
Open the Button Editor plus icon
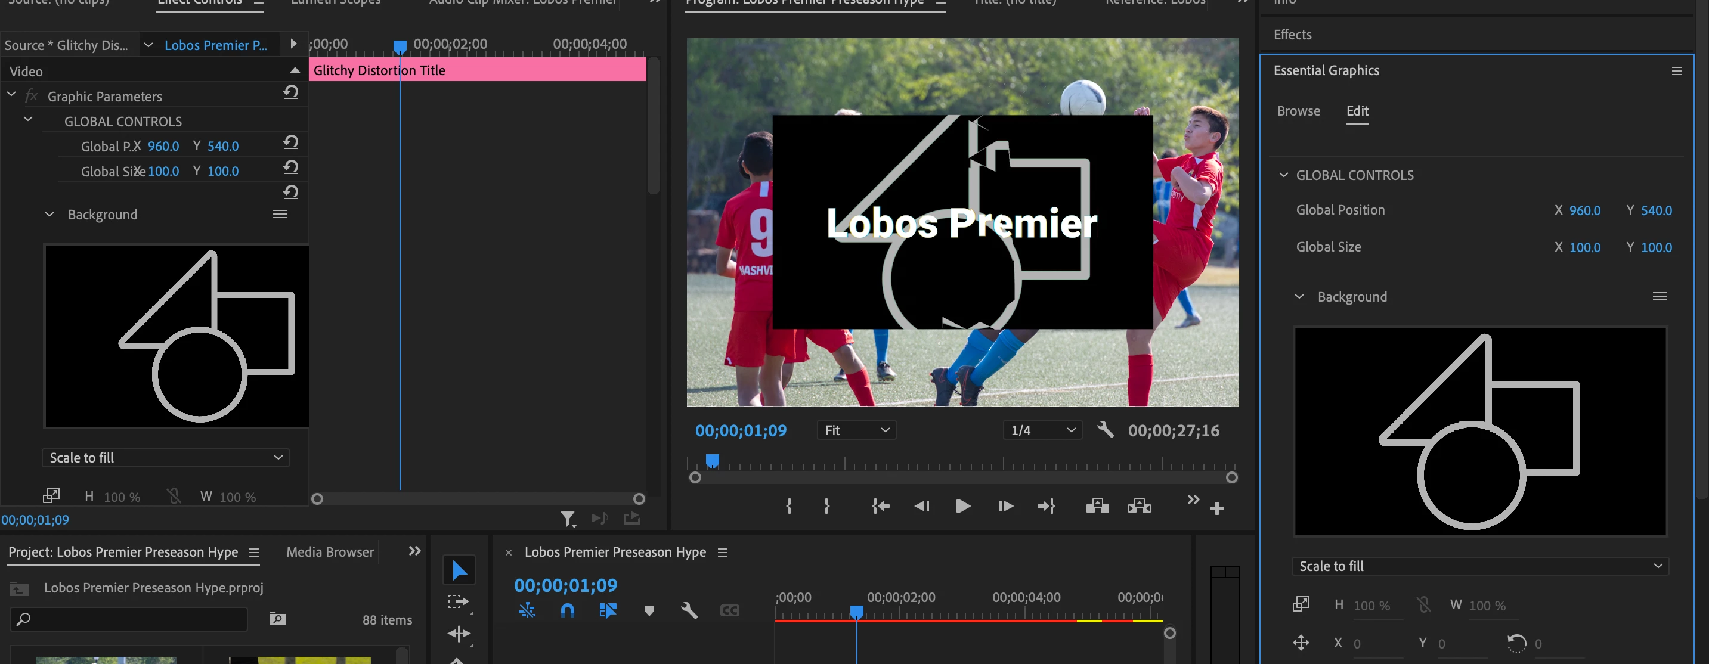pyautogui.click(x=1216, y=509)
